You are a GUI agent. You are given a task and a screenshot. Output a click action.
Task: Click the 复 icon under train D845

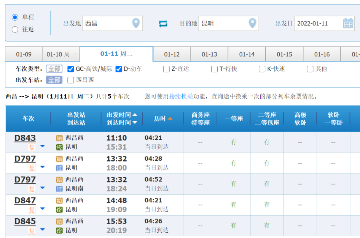pos(32,230)
